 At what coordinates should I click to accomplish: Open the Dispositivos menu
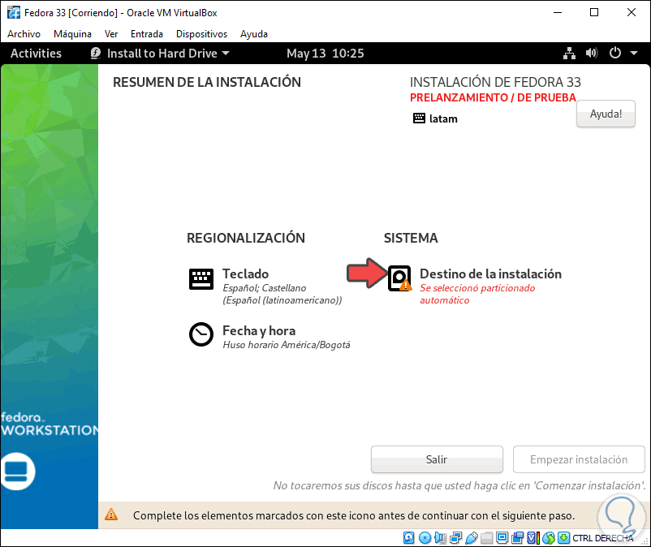[x=201, y=34]
